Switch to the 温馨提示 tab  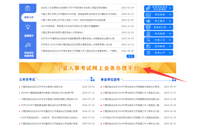29,36
